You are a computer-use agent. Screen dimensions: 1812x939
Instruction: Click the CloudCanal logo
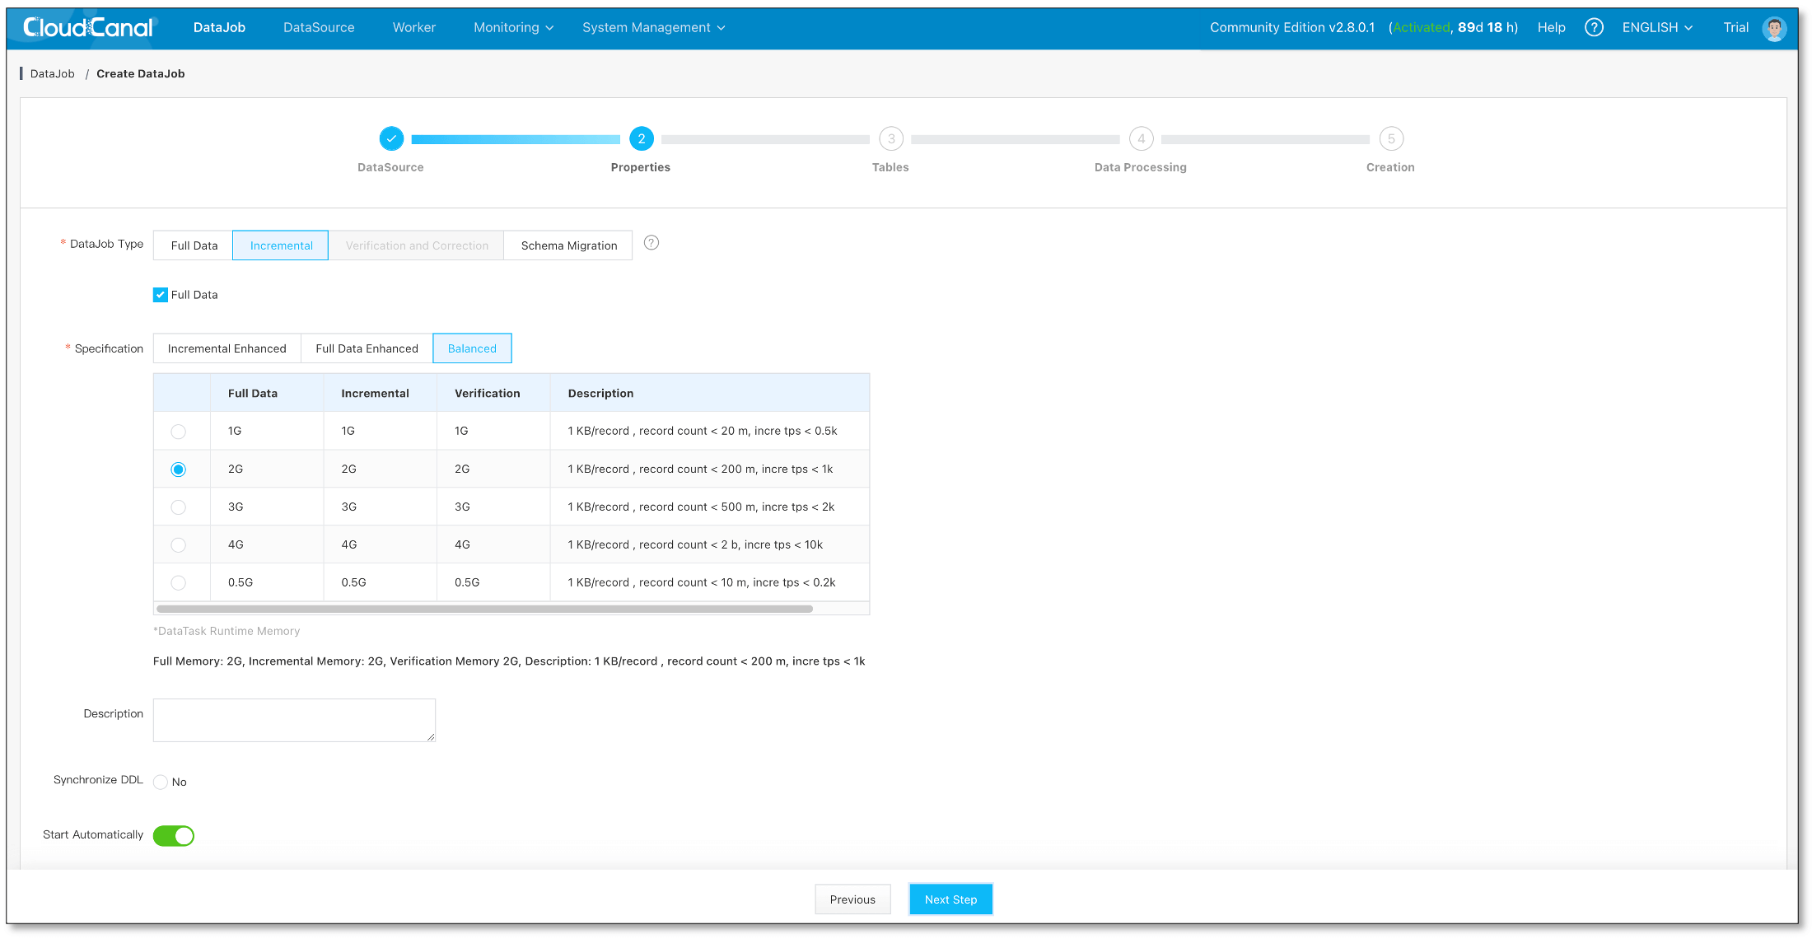pyautogui.click(x=88, y=27)
